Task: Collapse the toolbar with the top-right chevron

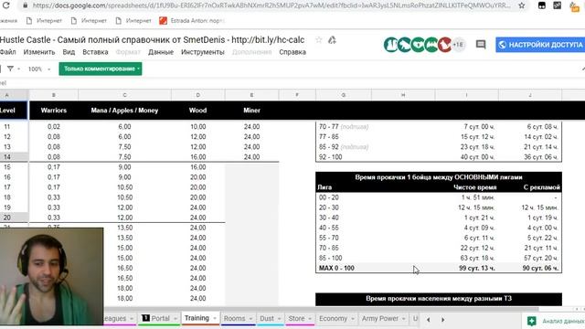Action: point(583,69)
